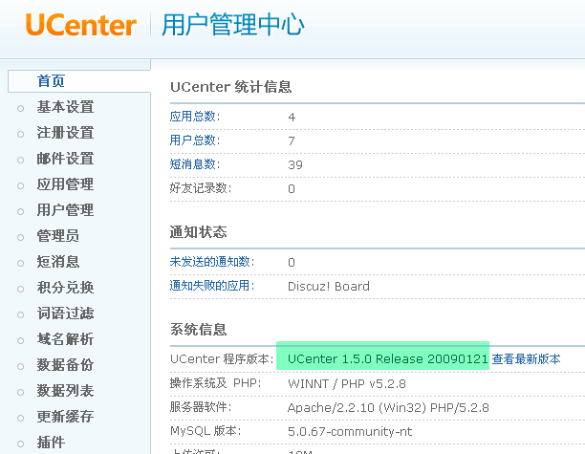This screenshot has height=454, width=585.
Task: Go to 注册设置 menu item
Action: pyautogui.click(x=65, y=133)
